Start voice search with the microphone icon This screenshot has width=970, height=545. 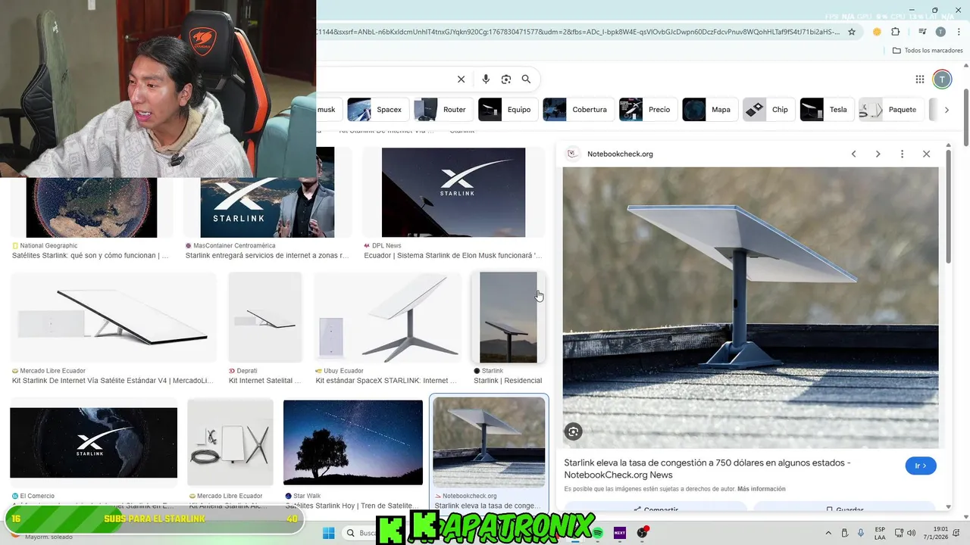coord(486,79)
